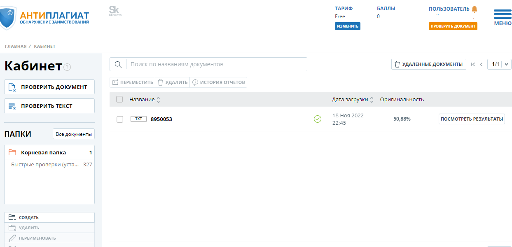Toggle the select-all documents checkbox
512x247 pixels.
119,99
